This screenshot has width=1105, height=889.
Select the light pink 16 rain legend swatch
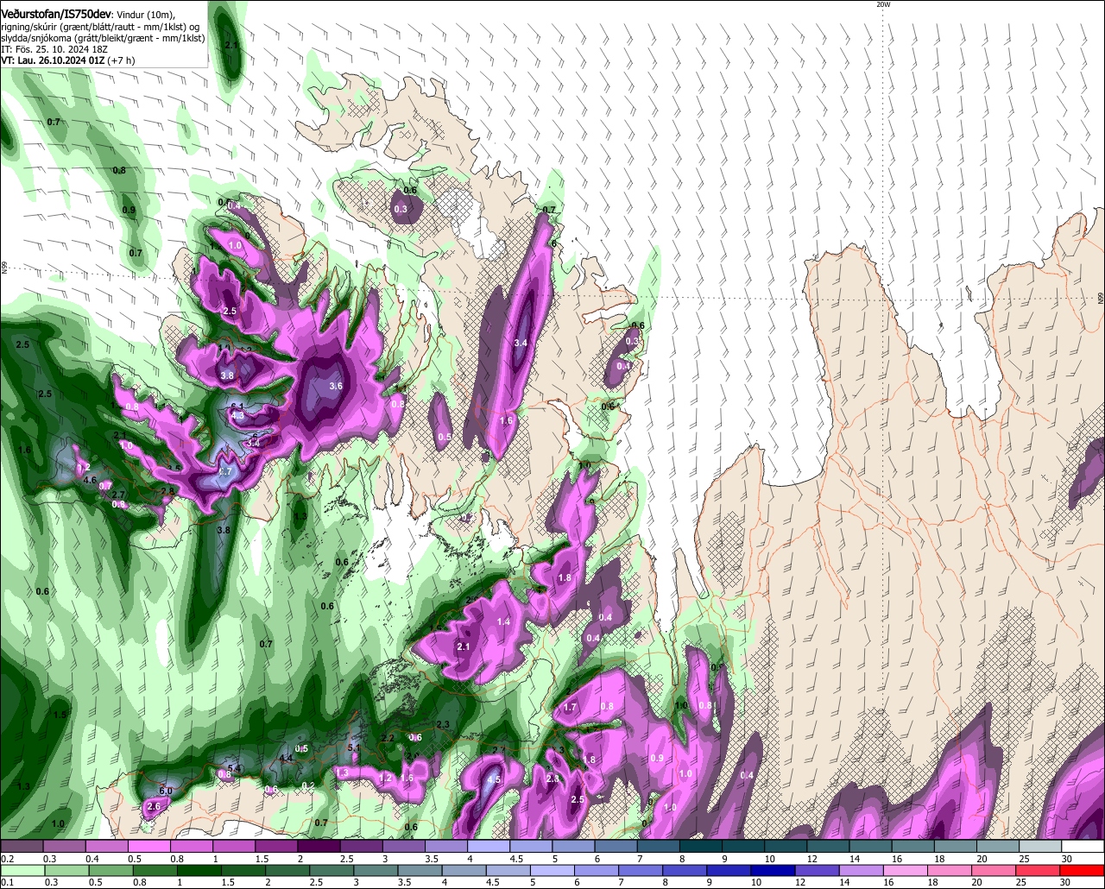coord(904,869)
